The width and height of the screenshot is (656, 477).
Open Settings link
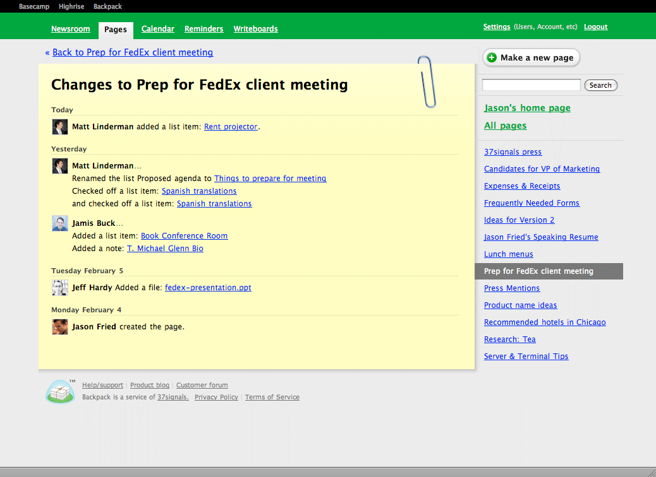point(497,26)
